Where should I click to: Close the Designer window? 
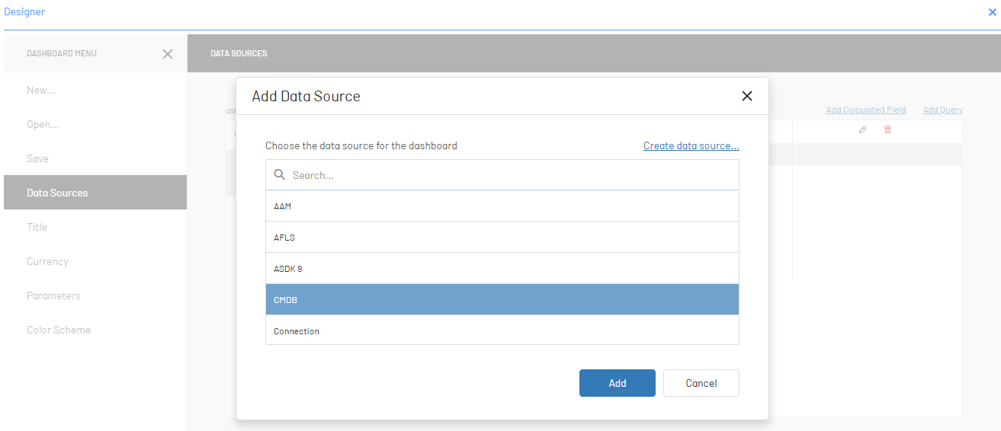[992, 12]
